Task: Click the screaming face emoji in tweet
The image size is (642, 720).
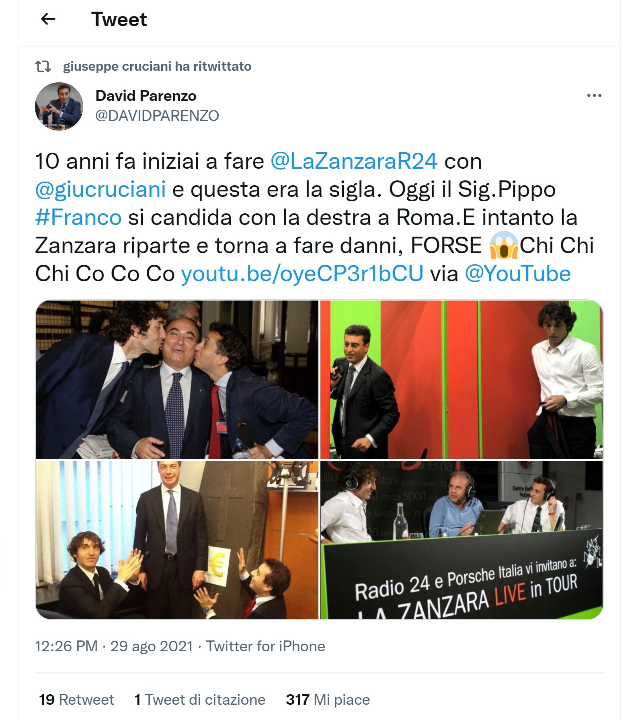Action: [504, 245]
